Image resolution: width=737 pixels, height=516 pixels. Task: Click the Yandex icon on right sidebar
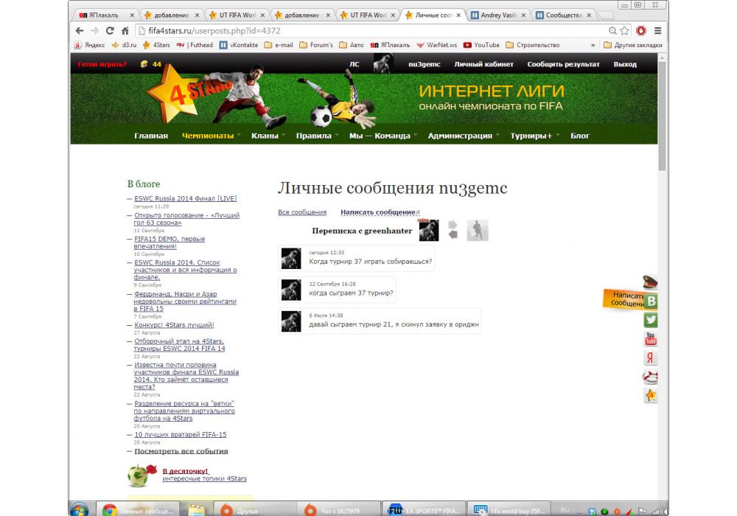651,358
